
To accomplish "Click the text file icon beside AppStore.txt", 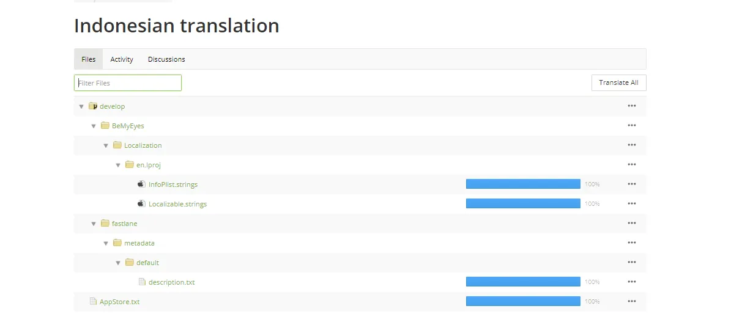I will (x=93, y=301).
